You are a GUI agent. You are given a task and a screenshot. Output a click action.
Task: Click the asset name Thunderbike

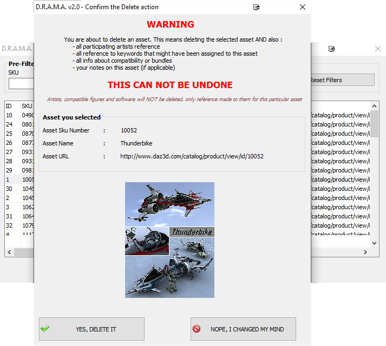coord(136,143)
